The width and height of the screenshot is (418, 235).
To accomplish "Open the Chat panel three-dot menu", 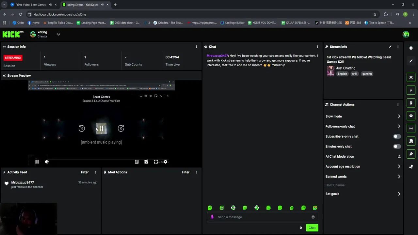I will pos(317,47).
